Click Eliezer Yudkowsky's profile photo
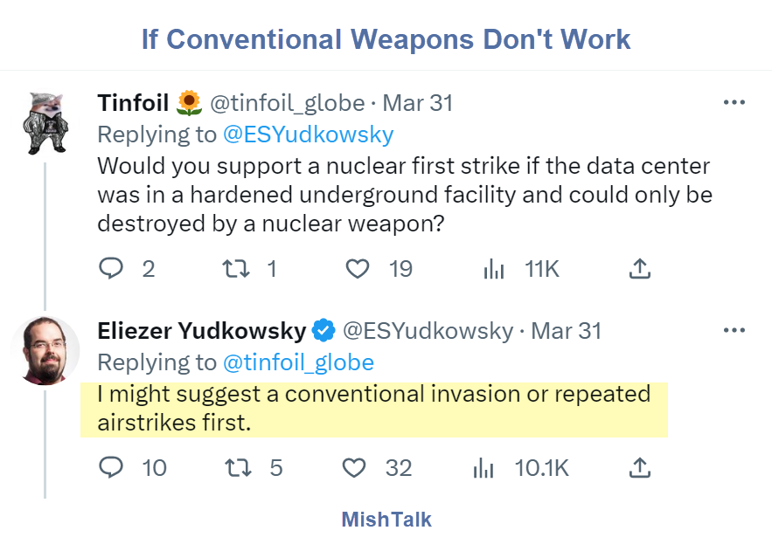Screen dimensions: 772x558 pos(45,350)
